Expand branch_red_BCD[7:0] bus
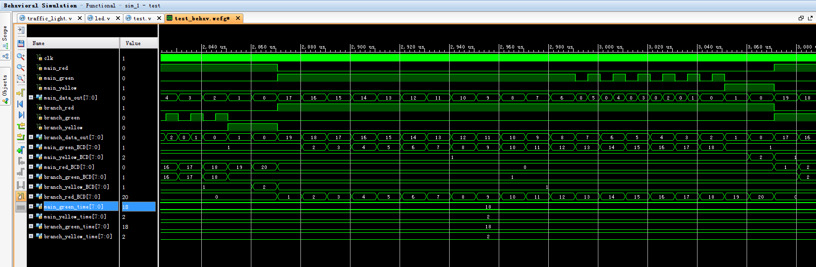This screenshot has width=816, height=267. (x=31, y=197)
